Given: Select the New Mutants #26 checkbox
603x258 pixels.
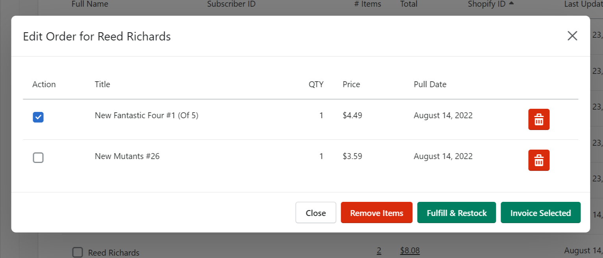Looking at the screenshot, I should 38,158.
